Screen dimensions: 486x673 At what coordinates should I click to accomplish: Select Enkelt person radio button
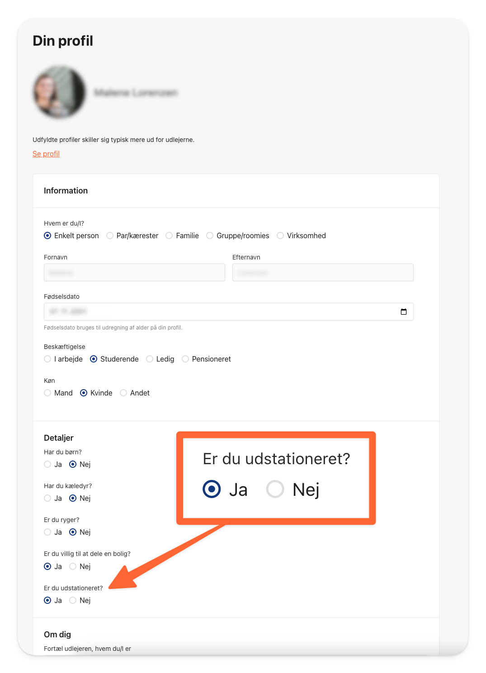tap(47, 235)
